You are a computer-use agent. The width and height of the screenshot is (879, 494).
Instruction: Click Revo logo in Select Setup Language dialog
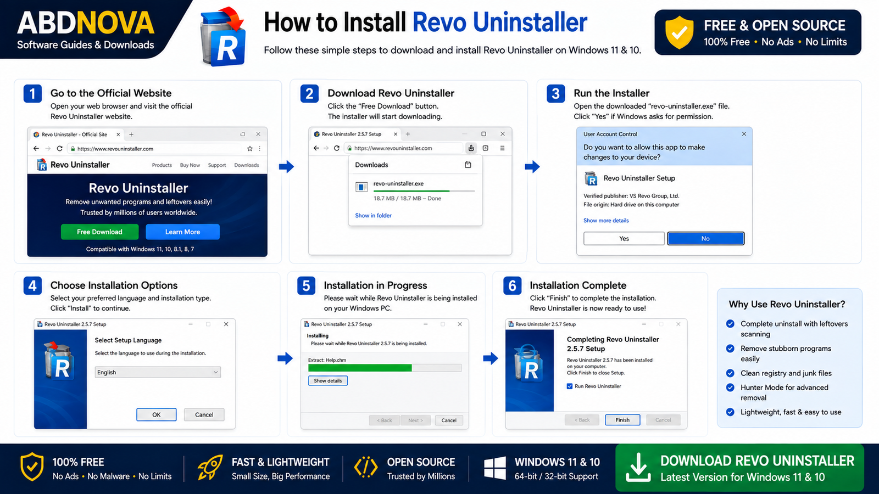(x=59, y=361)
